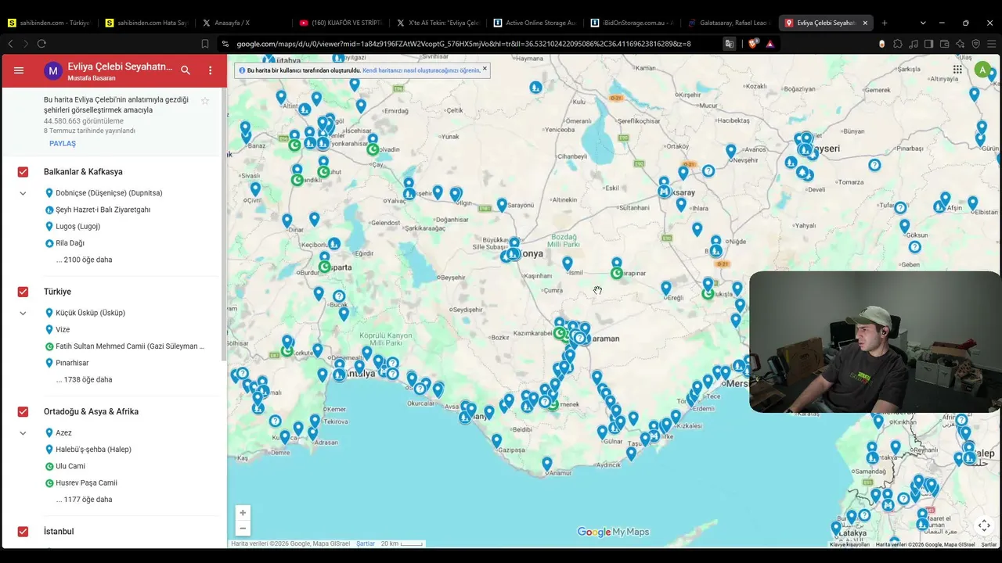Bookmark this page with the bookmark icon
Screen dimensions: 1002x563
tap(205, 44)
